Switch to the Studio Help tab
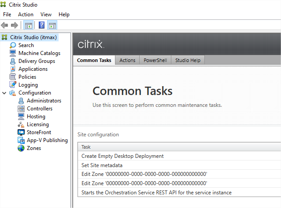 [x=188, y=60]
